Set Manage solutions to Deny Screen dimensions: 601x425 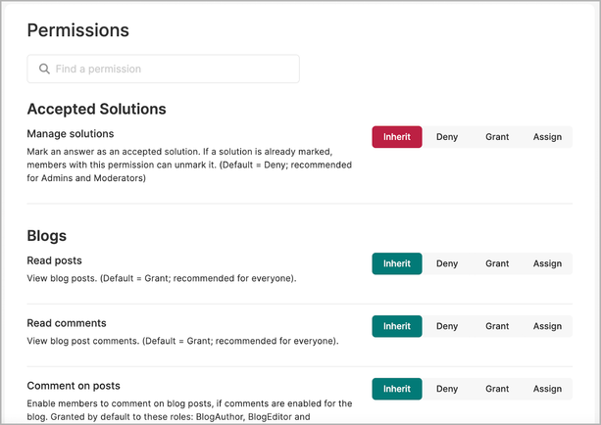pyautogui.click(x=447, y=137)
